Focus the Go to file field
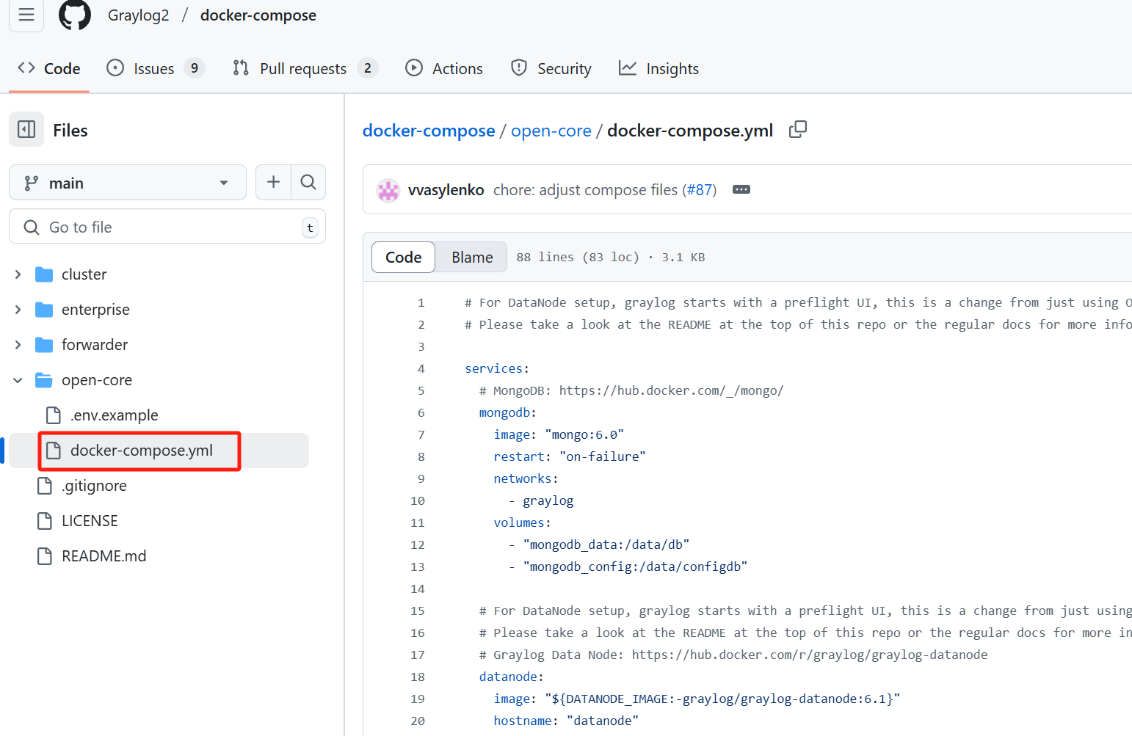This screenshot has height=736, width=1132. 167,227
